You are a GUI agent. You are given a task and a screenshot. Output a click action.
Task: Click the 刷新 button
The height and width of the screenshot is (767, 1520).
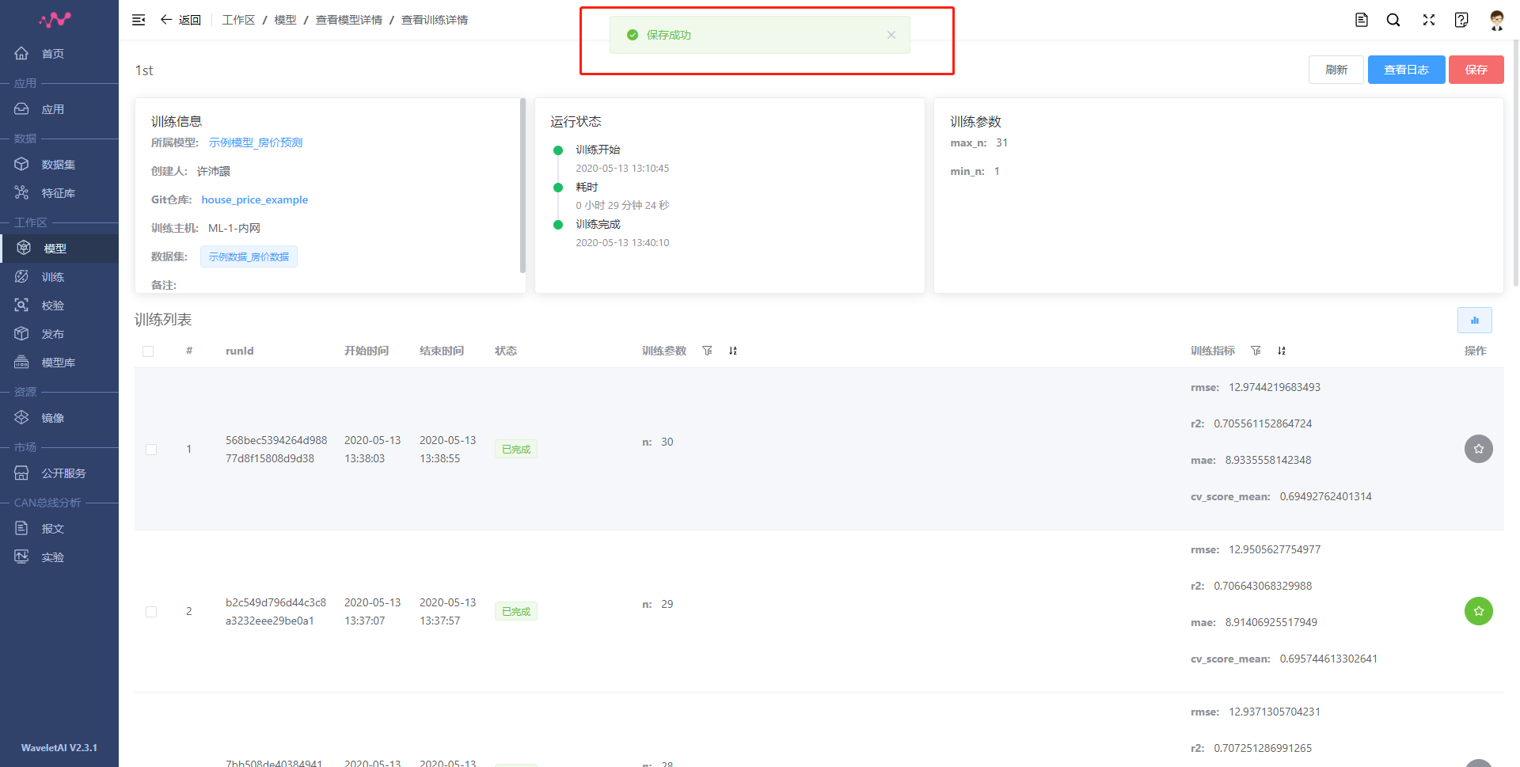tap(1336, 70)
